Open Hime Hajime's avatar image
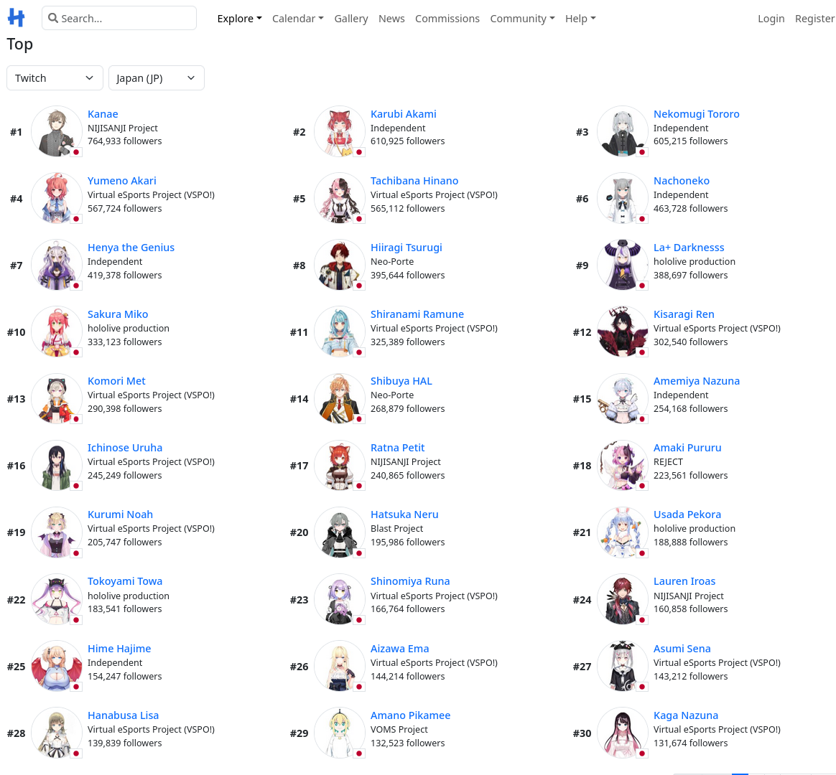Image resolution: width=836 pixels, height=775 pixels. pyautogui.click(x=57, y=666)
